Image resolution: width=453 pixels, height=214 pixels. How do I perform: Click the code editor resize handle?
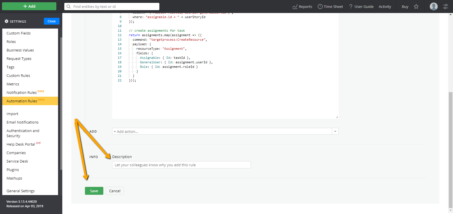tap(337, 117)
